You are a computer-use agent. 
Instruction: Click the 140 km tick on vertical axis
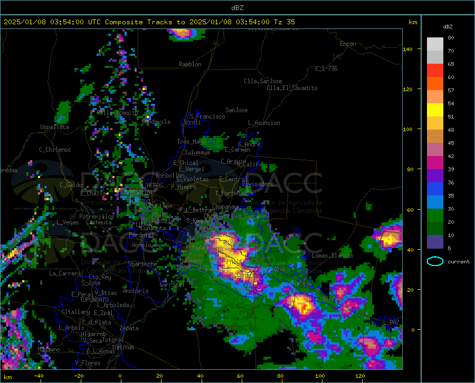click(408, 49)
